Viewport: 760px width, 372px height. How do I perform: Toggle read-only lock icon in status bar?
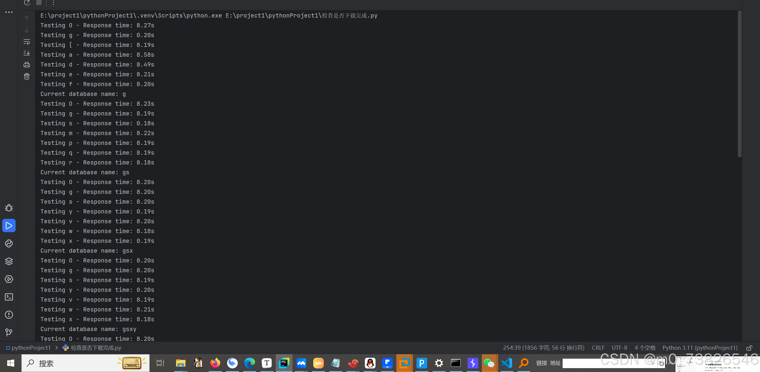pos(749,348)
